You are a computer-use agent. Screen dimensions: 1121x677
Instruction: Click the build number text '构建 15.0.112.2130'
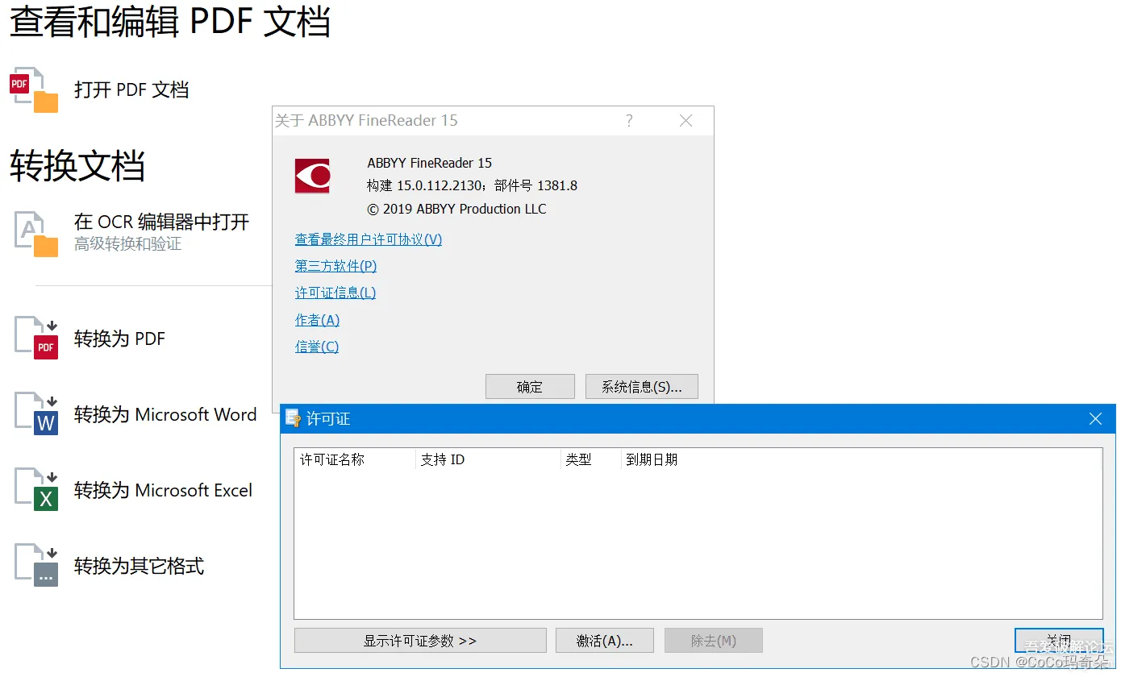pos(426,185)
